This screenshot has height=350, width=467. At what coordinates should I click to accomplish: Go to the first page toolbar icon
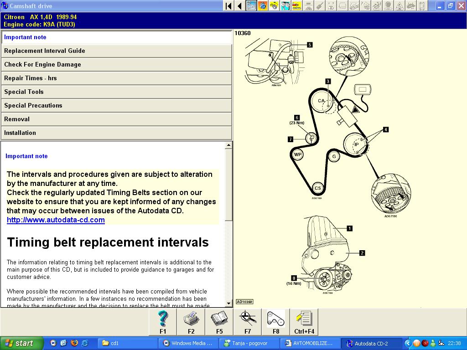[x=228, y=5]
